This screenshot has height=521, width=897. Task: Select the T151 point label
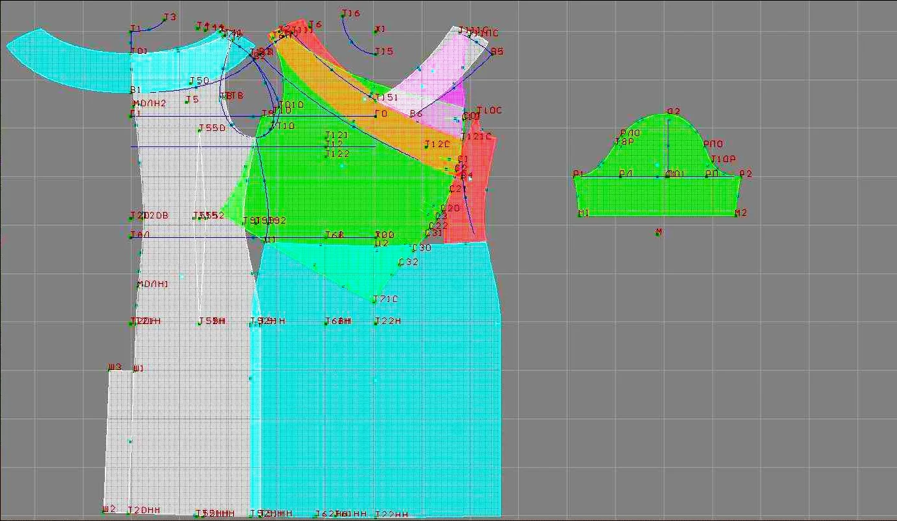387,97
